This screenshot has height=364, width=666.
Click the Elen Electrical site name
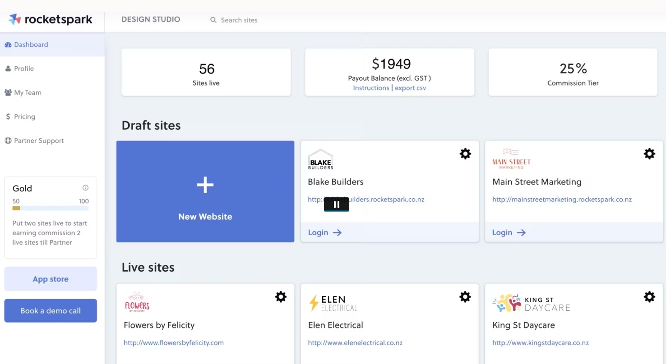[336, 325]
